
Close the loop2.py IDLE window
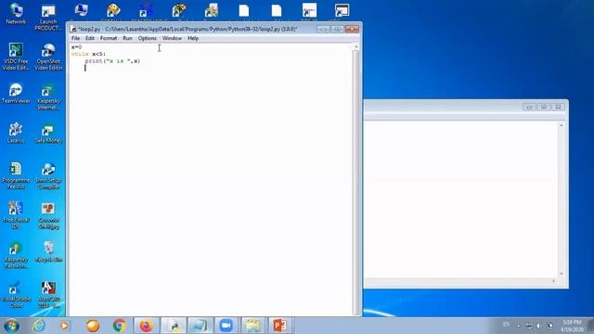pyautogui.click(x=352, y=29)
